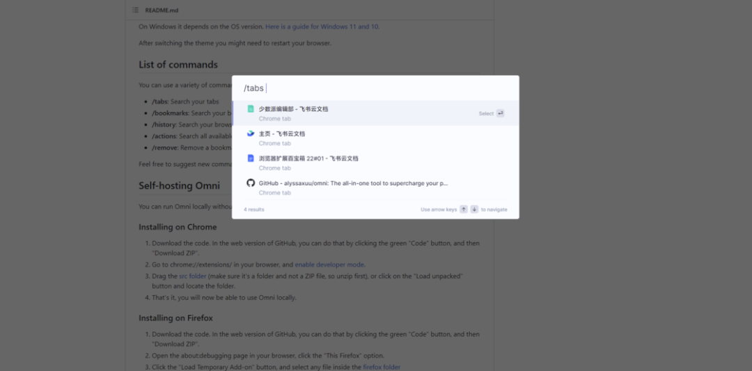752x371 pixels.
Task: Select the 少数派编辑部 - 飞书云文档 result
Action: click(375, 113)
